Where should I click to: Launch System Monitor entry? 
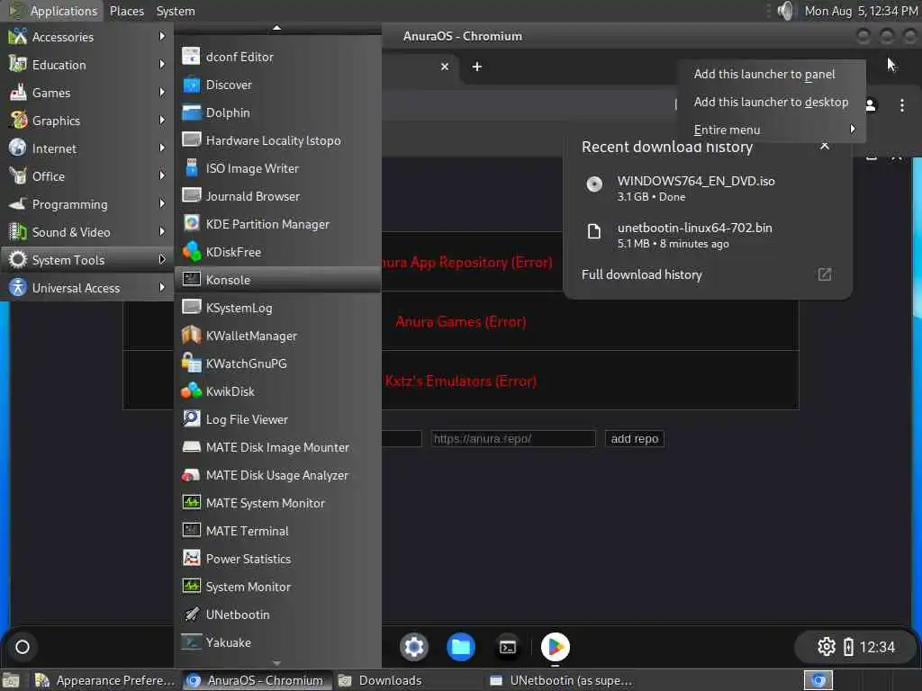tap(278, 587)
